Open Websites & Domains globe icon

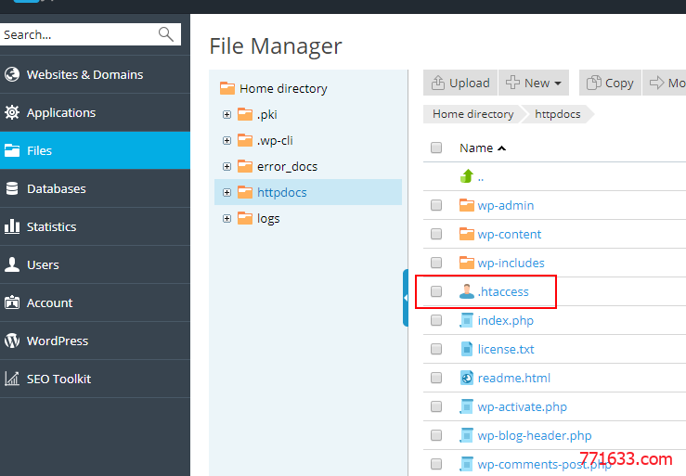coord(12,74)
